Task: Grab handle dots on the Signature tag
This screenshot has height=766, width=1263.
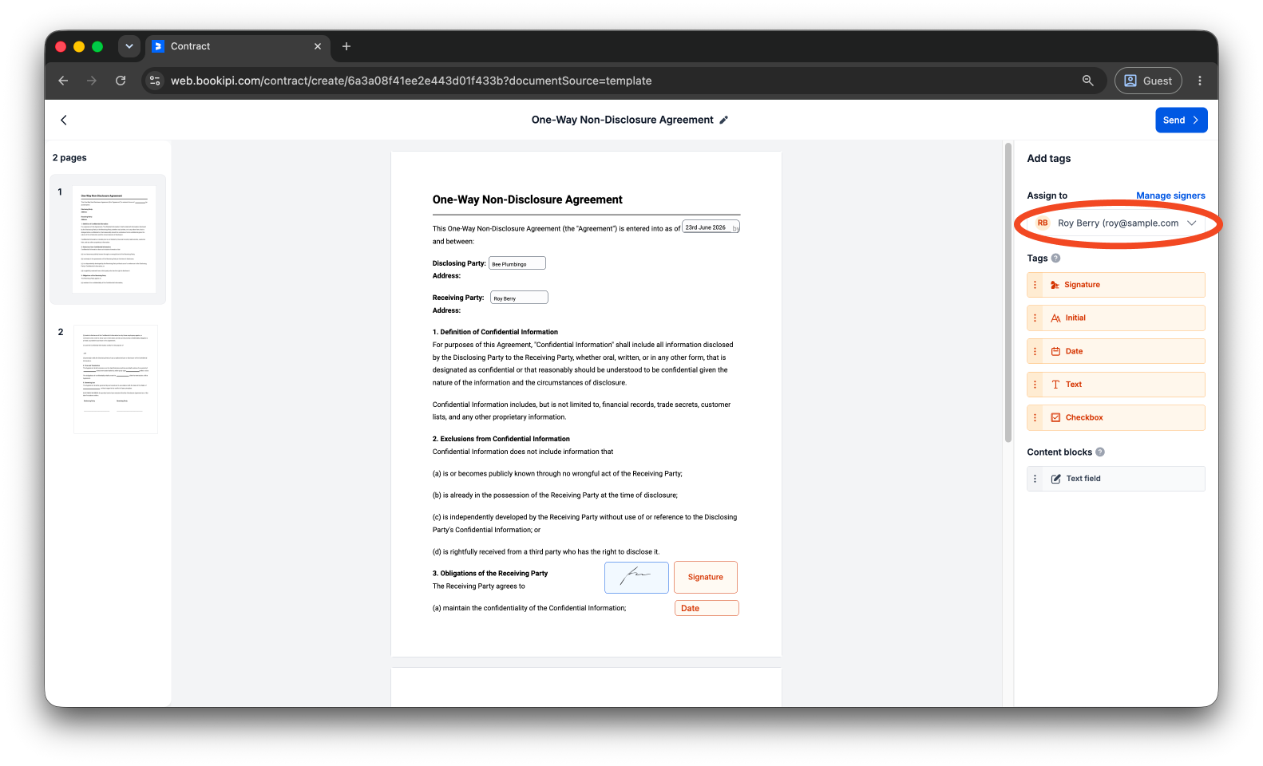Action: (x=1035, y=285)
